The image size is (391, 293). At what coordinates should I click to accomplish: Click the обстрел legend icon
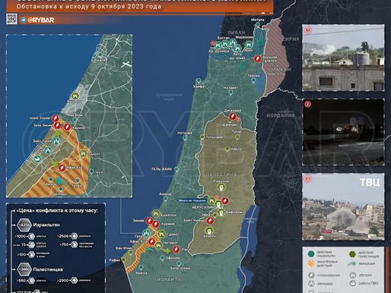(x=353, y=275)
